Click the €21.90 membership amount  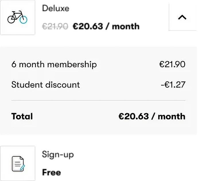172,64
